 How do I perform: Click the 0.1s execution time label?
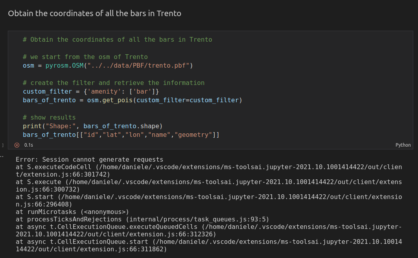click(29, 145)
